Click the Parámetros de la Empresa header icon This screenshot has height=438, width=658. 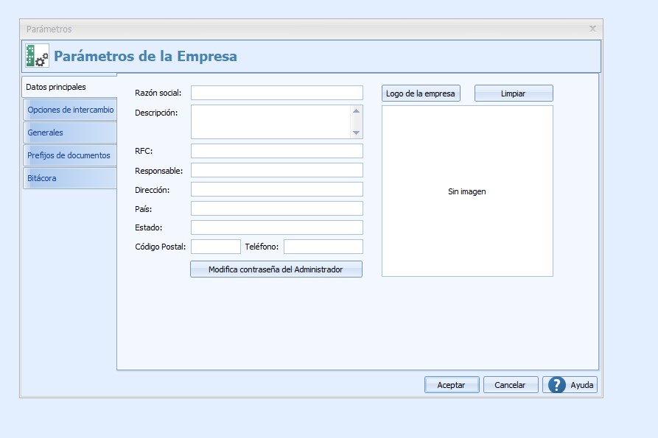pyautogui.click(x=37, y=56)
